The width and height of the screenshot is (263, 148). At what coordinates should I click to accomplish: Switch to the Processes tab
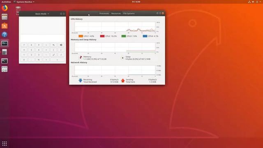tap(104, 14)
